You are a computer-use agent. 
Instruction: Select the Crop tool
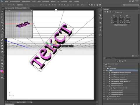coord(2,23)
